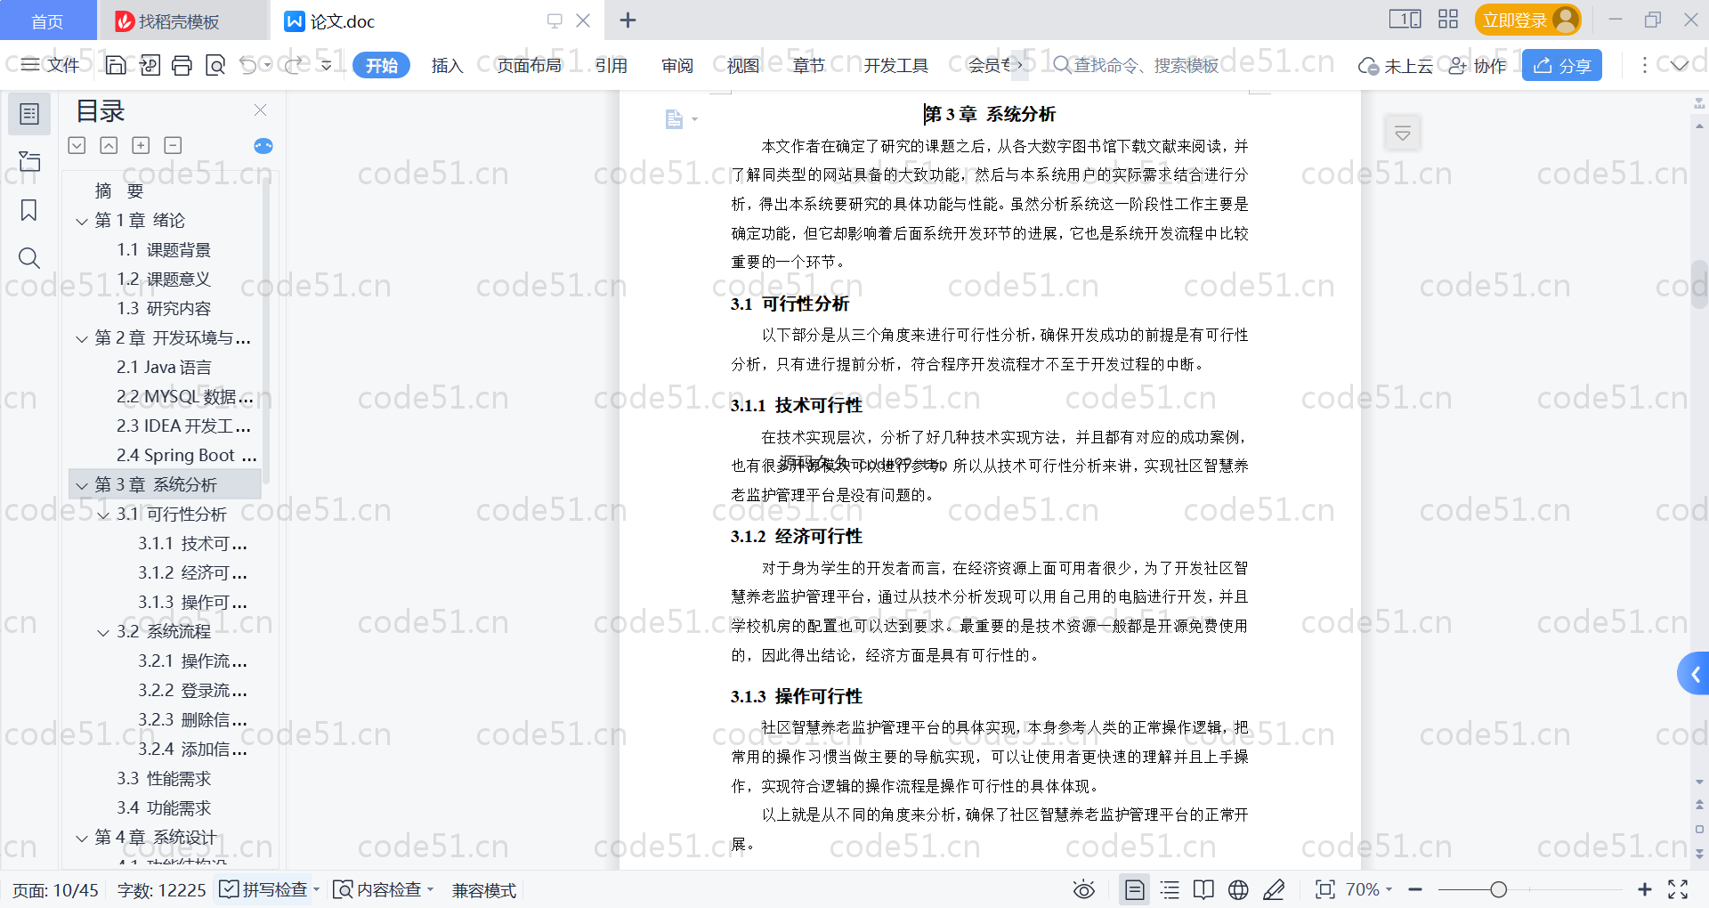Switch to outline view icon
The height and width of the screenshot is (908, 1709).
1170,889
